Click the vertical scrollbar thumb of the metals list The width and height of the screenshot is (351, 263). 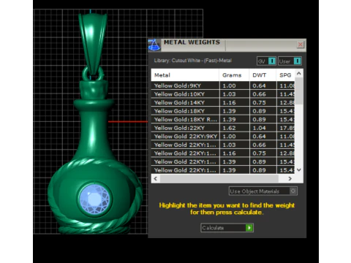299,91
